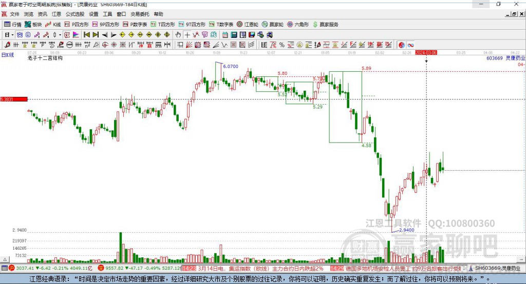This screenshot has height=284, width=526.
Task: Open the 设置 menu
Action: pyautogui.click(x=93, y=14)
